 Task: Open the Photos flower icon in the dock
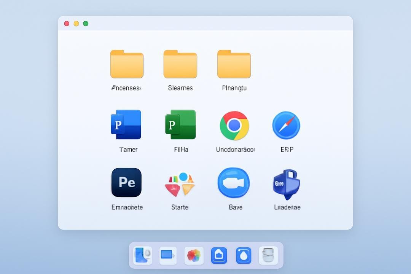[x=194, y=255]
